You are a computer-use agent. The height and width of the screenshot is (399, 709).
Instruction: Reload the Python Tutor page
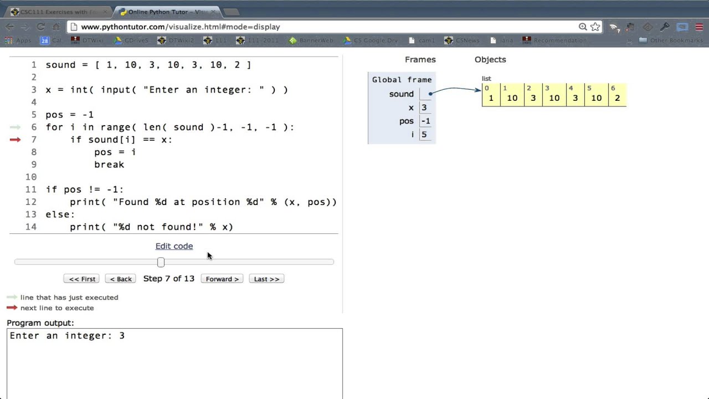click(41, 27)
